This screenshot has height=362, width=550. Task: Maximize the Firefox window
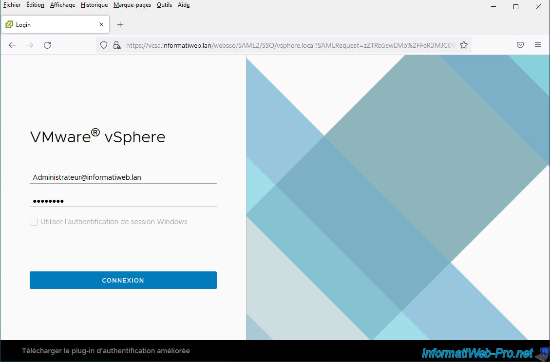click(x=516, y=7)
